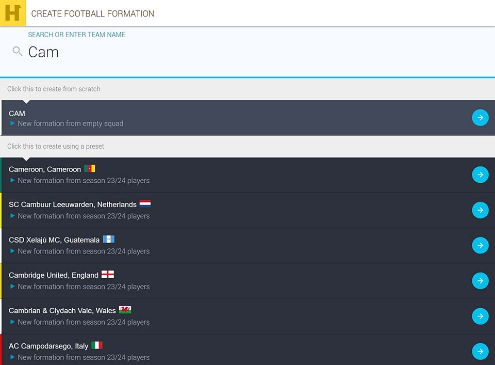The image size is (495, 365).
Task: Click the Cameroon flag icon
Action: click(x=90, y=168)
